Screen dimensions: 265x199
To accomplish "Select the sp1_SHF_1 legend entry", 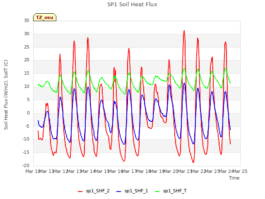I will [x=132, y=191].
